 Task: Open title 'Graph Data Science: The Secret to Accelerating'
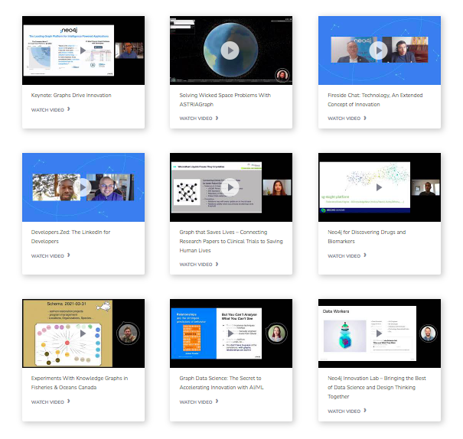pos(221,382)
